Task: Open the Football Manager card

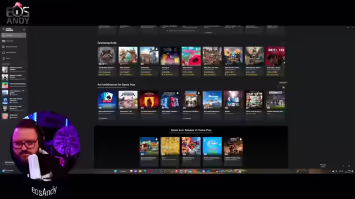Action: [275, 105]
